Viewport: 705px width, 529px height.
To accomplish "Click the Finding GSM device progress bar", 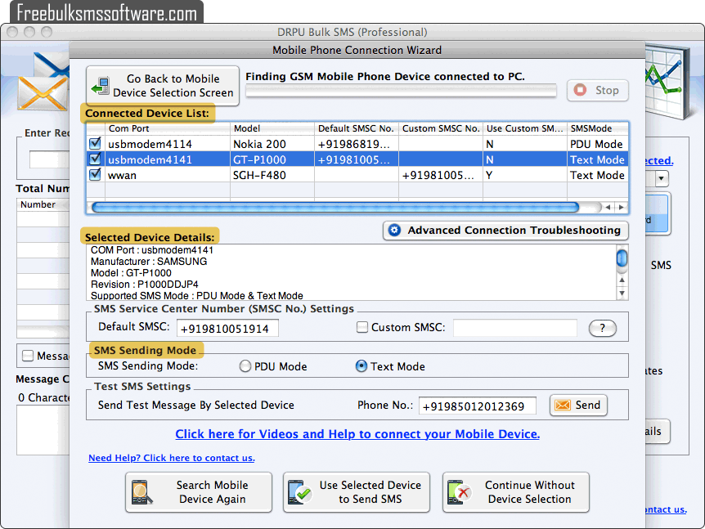I will click(401, 91).
